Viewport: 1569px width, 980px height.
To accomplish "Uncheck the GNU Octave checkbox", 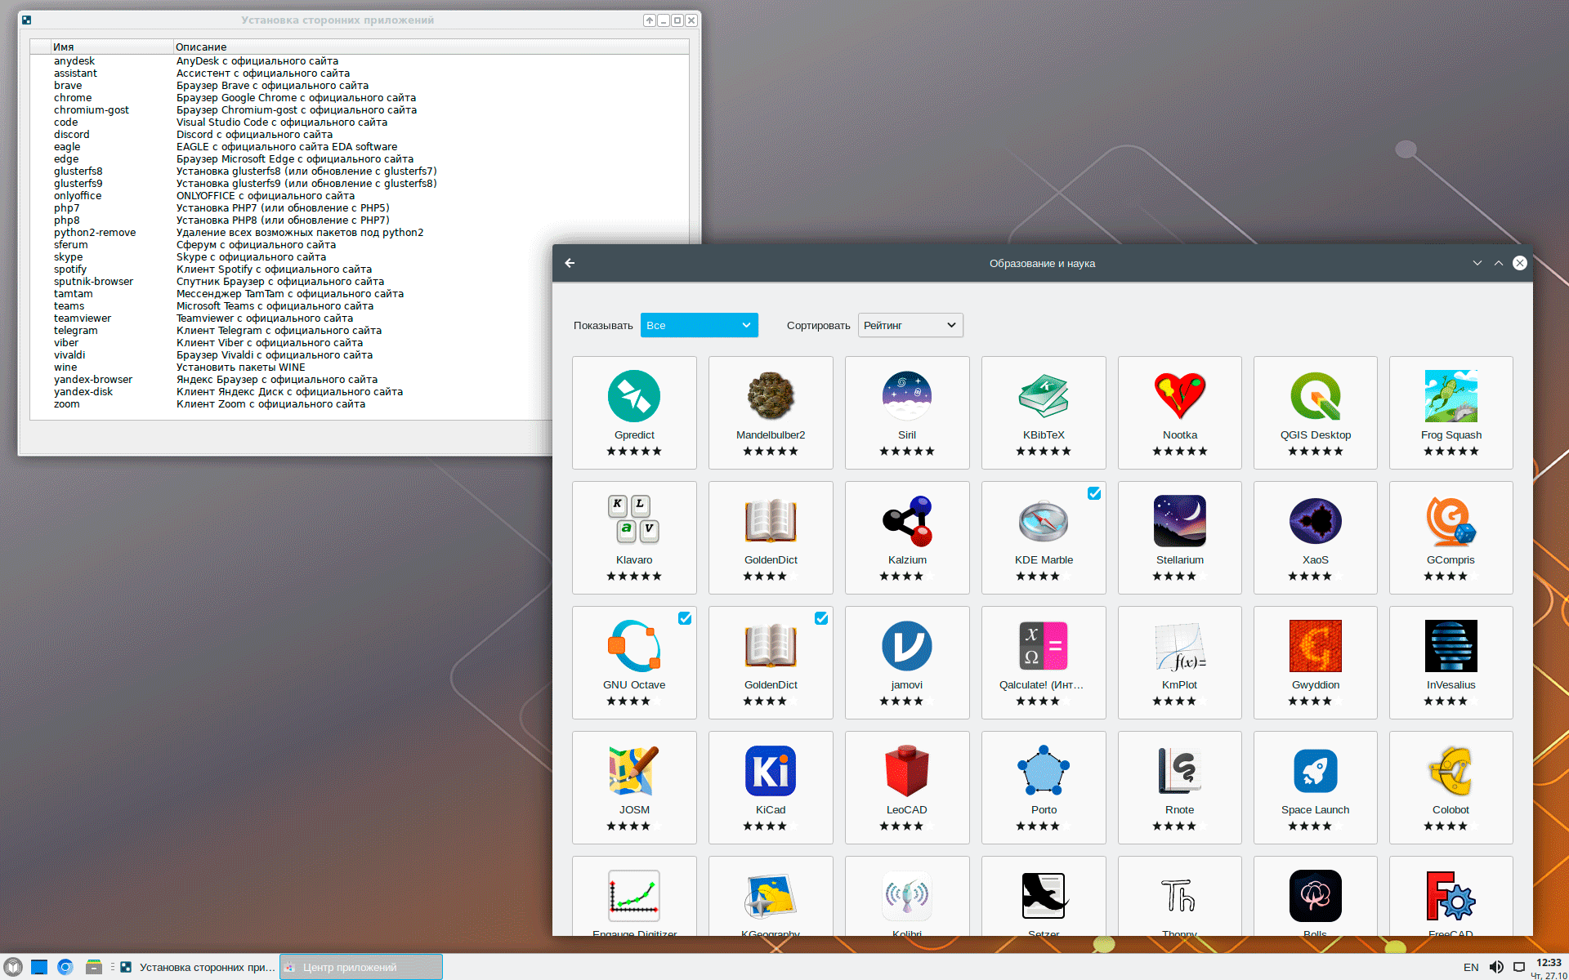I will click(x=685, y=618).
